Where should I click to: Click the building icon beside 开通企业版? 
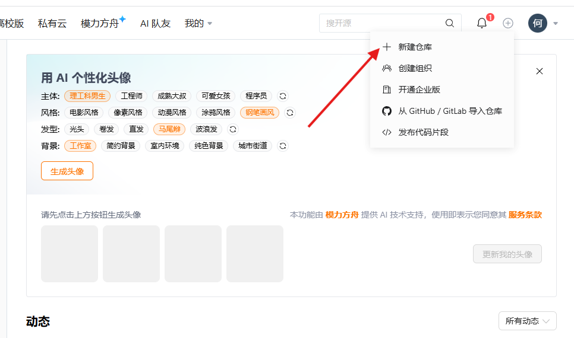(x=387, y=90)
